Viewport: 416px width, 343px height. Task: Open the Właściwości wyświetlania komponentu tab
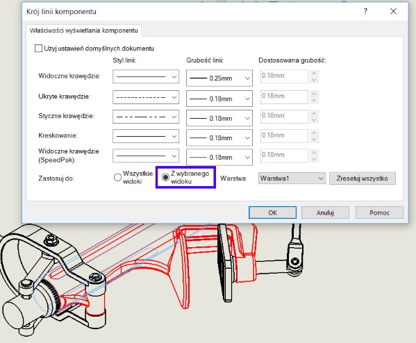pyautogui.click(x=84, y=31)
